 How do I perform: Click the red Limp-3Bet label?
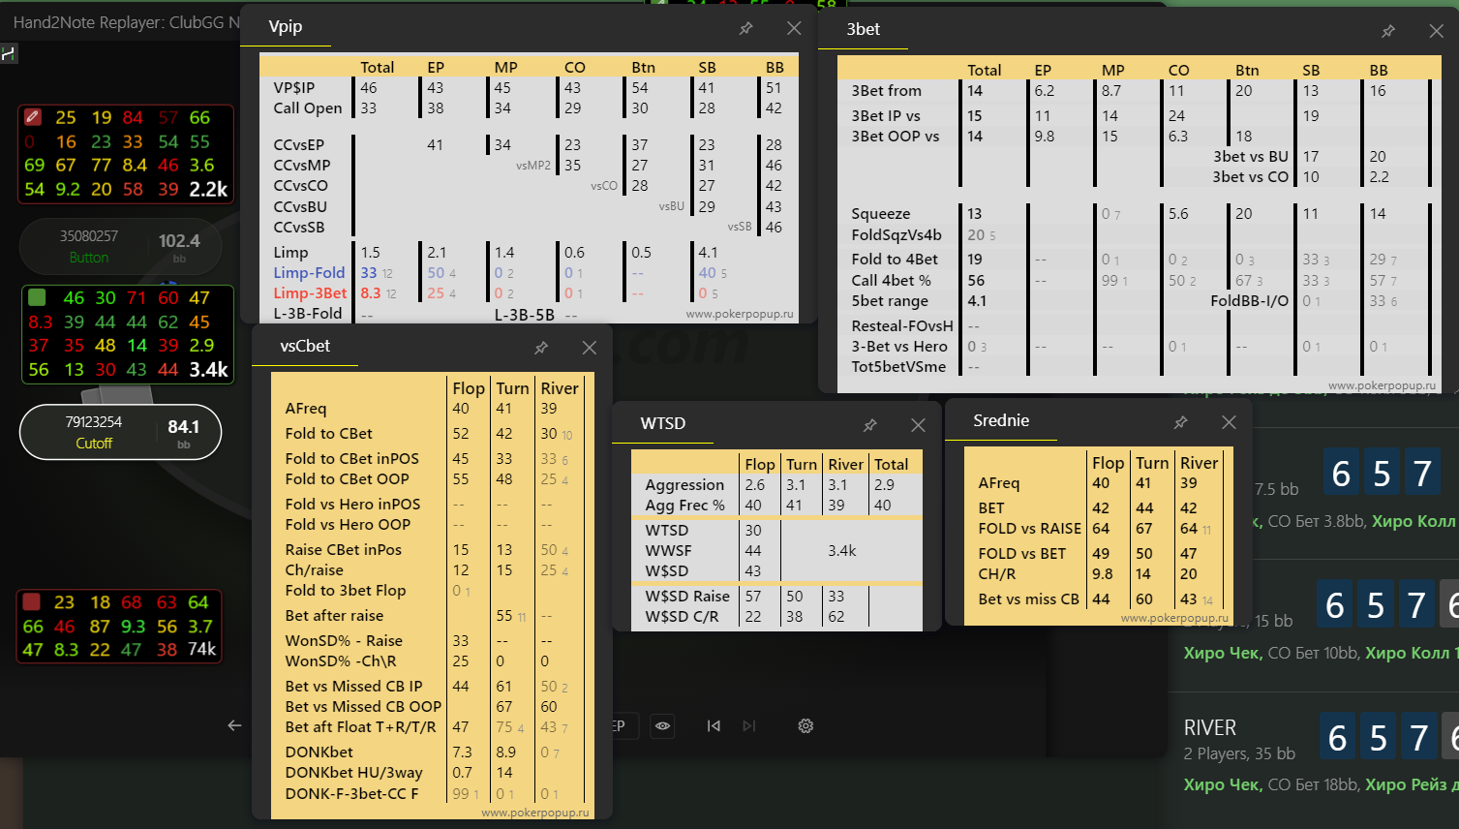tap(310, 293)
